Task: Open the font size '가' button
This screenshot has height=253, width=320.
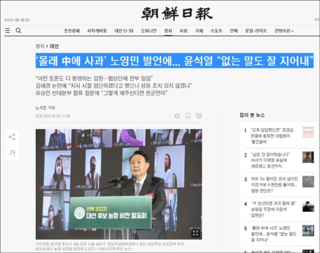Action: (12, 153)
